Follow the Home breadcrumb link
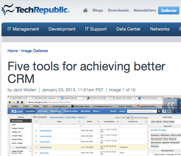181x156 pixels. 13,51
